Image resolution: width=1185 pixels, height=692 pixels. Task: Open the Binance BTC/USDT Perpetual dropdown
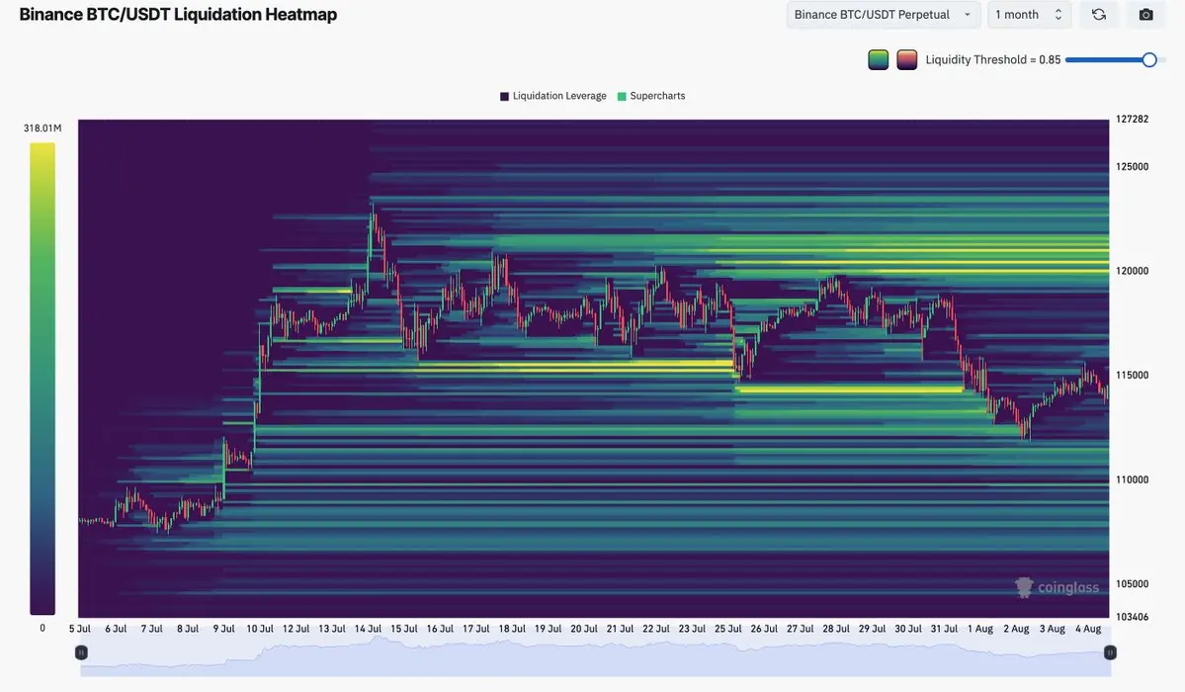coord(883,15)
